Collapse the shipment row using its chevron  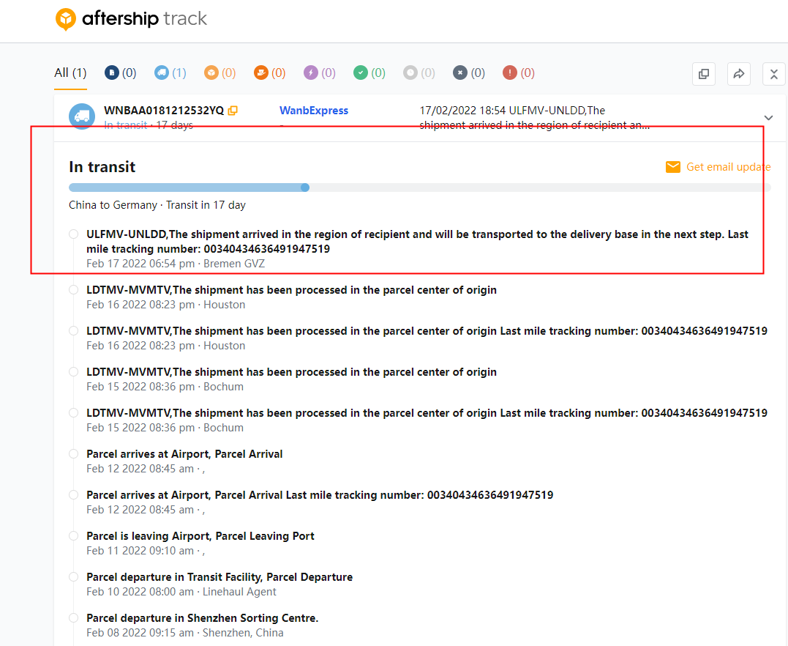768,118
